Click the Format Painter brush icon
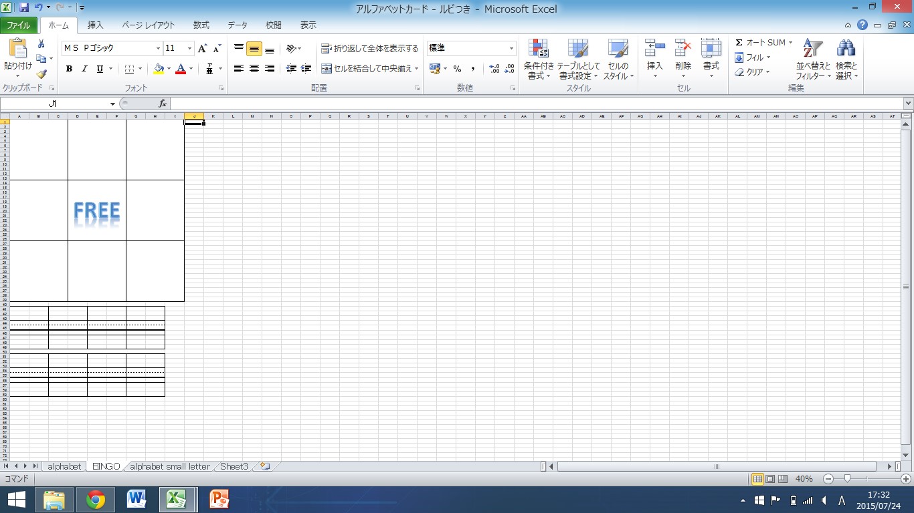 pos(41,75)
